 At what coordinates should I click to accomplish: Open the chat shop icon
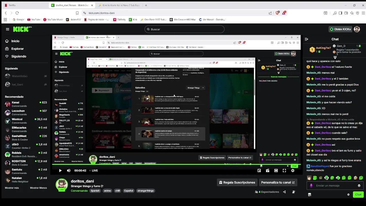click(x=309, y=195)
